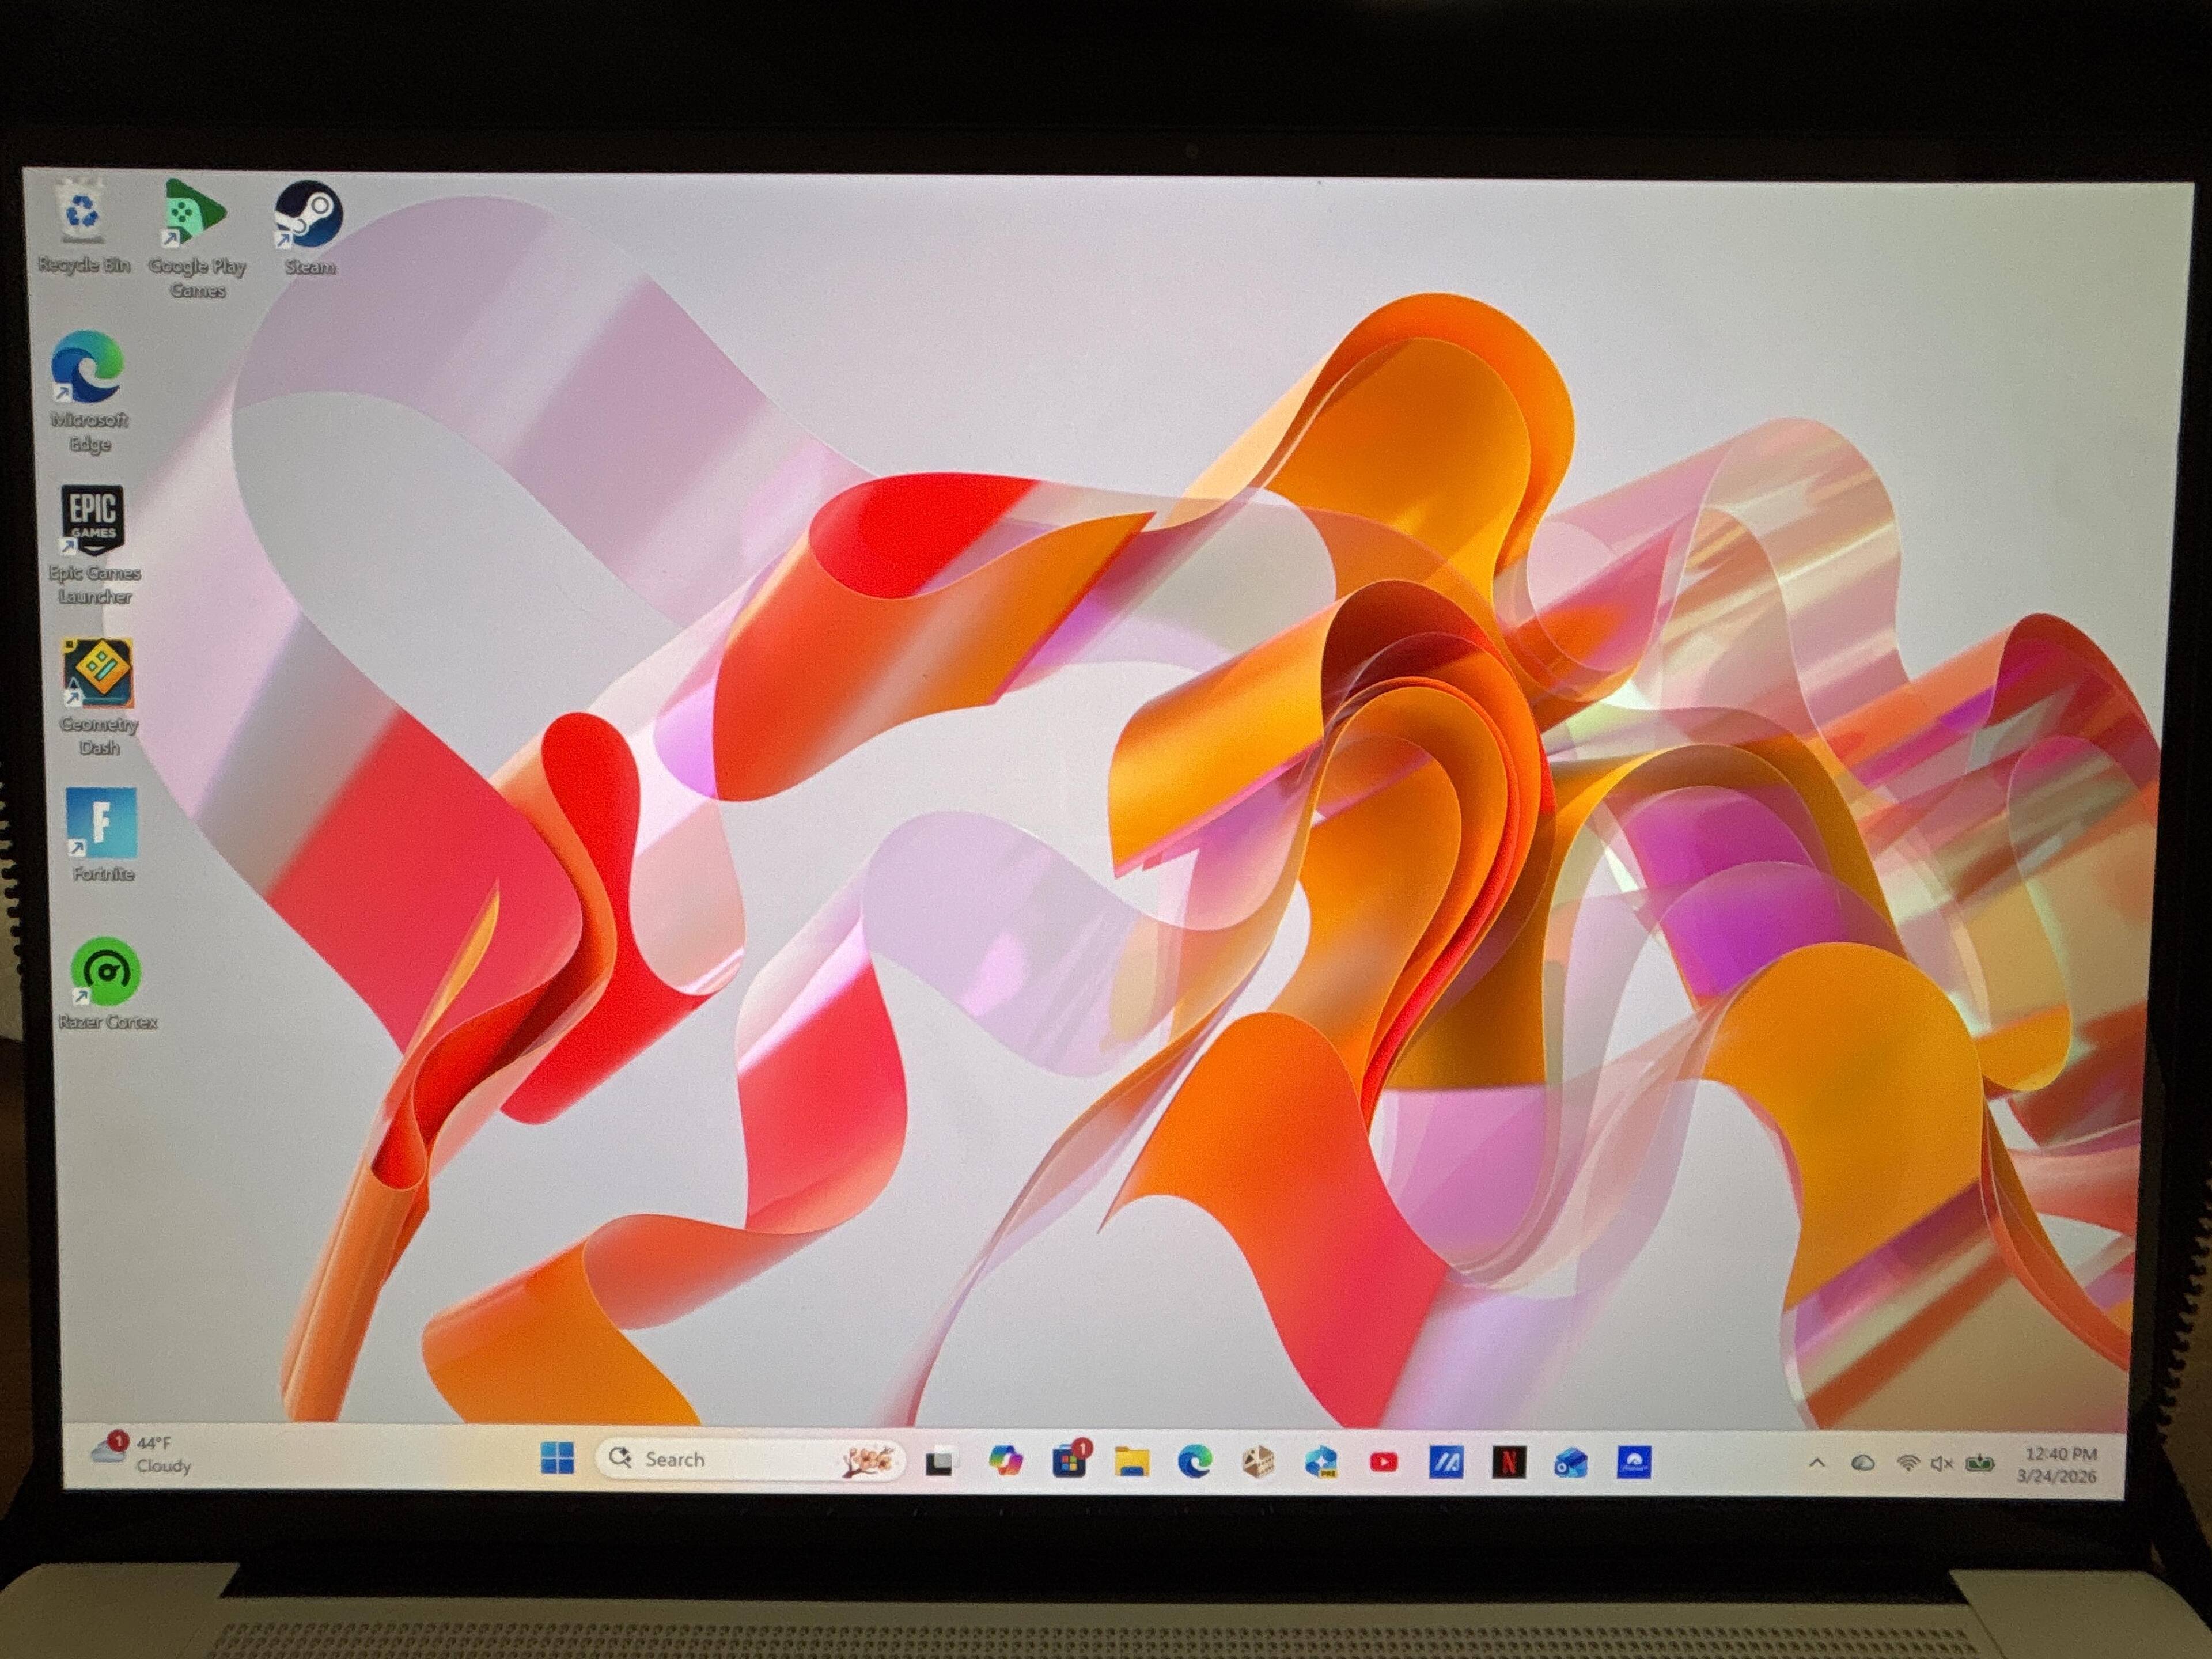Open the weather widget showing 44°F Cloudy

(x=141, y=1454)
